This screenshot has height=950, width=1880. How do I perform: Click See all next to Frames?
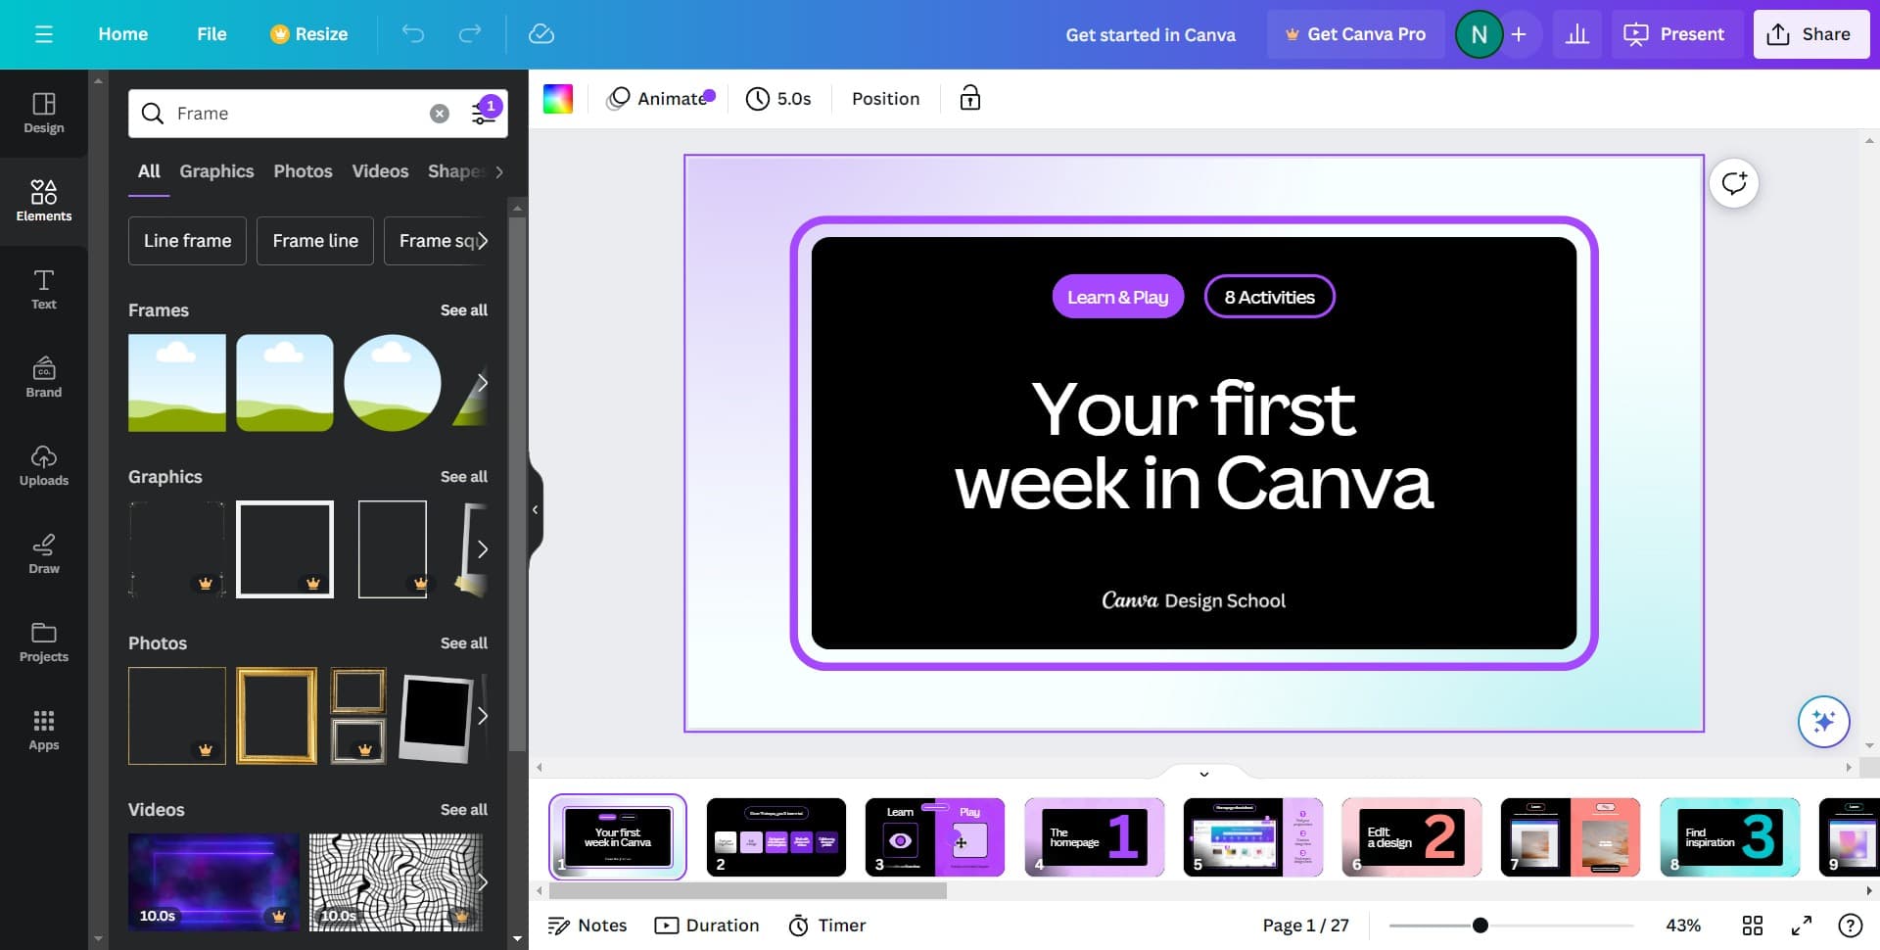pos(463,310)
